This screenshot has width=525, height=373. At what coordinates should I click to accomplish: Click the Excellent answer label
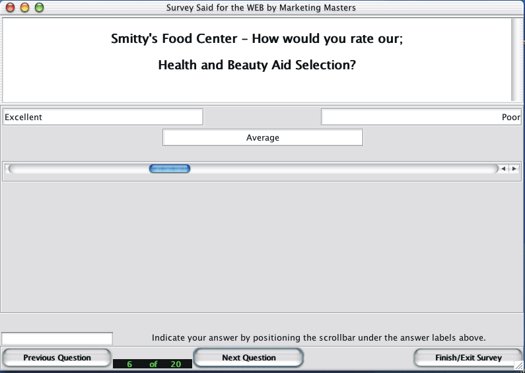tap(103, 118)
